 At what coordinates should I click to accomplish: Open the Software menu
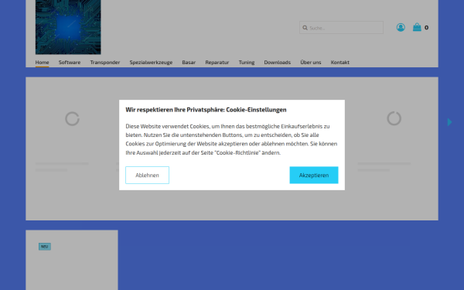tap(70, 62)
